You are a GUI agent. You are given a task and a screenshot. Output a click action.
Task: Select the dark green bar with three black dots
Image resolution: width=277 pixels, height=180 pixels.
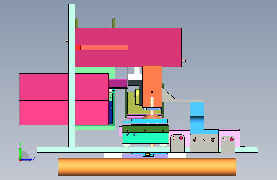145,129
